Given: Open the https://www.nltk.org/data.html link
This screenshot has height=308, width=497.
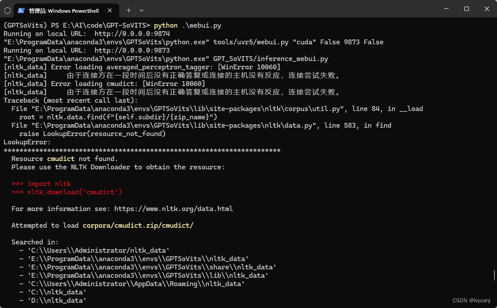Looking at the screenshot, I should (x=174, y=209).
